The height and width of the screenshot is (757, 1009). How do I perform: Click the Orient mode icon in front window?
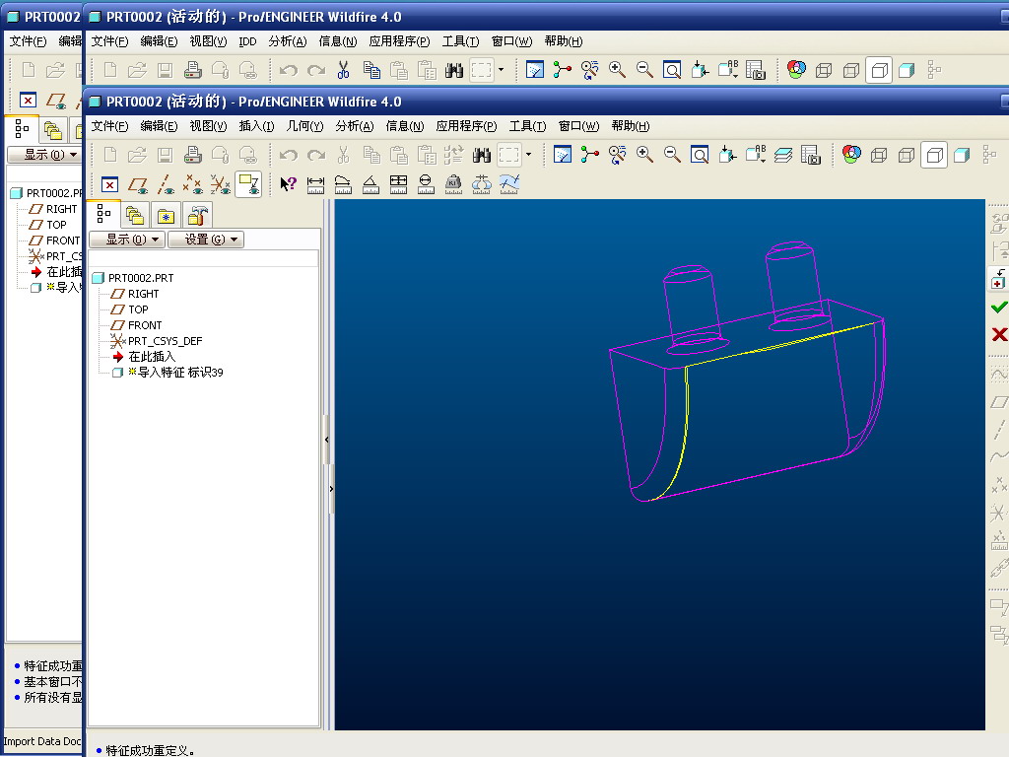tap(617, 155)
